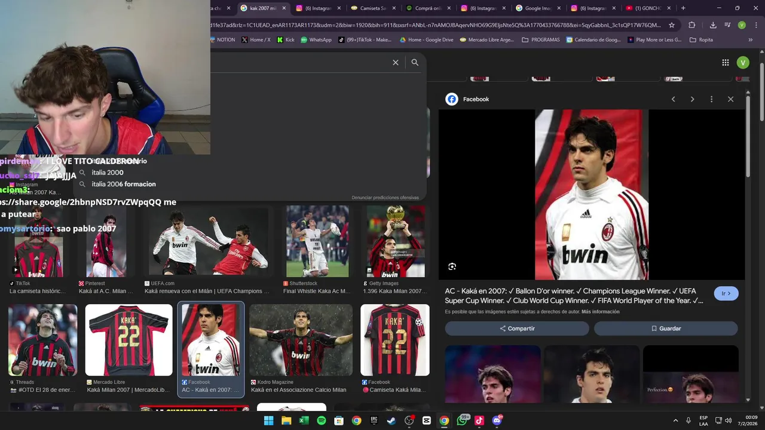This screenshot has height=430, width=765.
Task: Expand the PROGRAMAS bookmarks folder
Action: pyautogui.click(x=541, y=40)
